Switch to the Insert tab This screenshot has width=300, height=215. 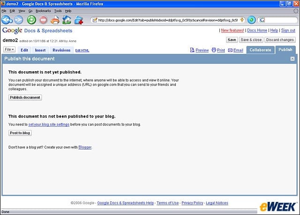[x=40, y=50]
